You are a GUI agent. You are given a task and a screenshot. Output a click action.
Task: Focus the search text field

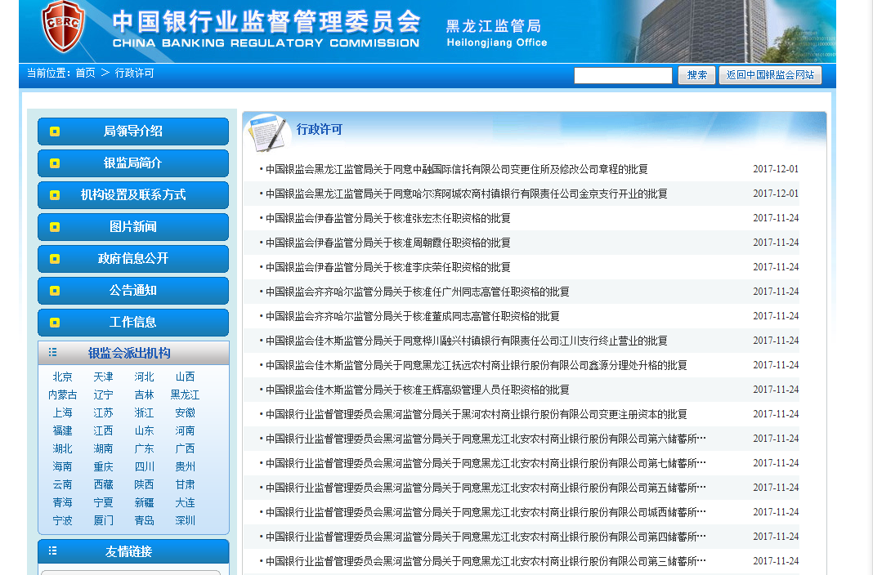pos(623,76)
